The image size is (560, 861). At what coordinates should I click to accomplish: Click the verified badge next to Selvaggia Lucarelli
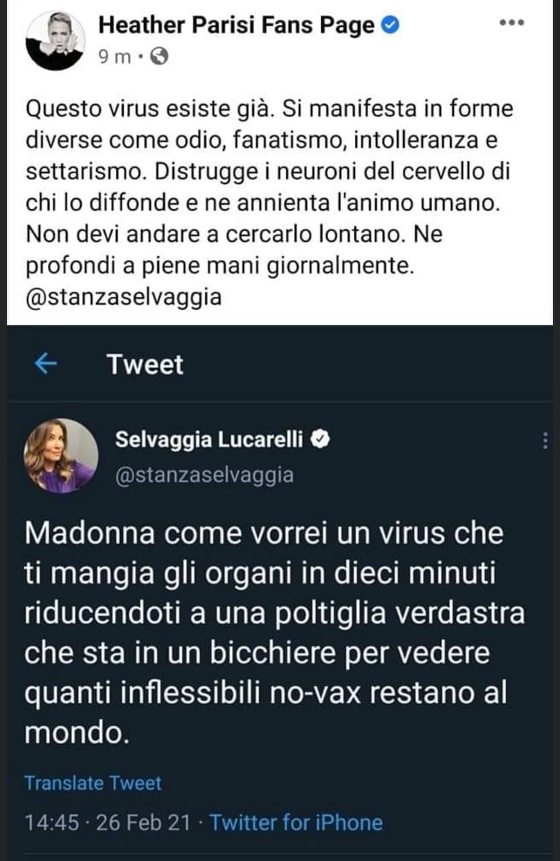[322, 440]
